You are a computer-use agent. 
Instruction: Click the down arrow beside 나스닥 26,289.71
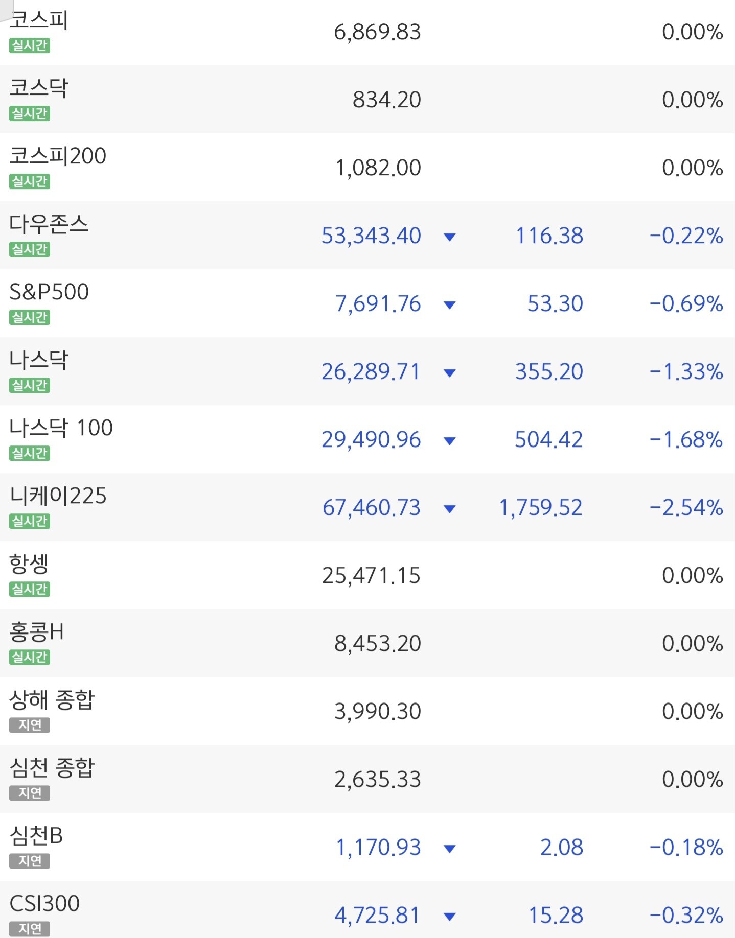click(450, 373)
